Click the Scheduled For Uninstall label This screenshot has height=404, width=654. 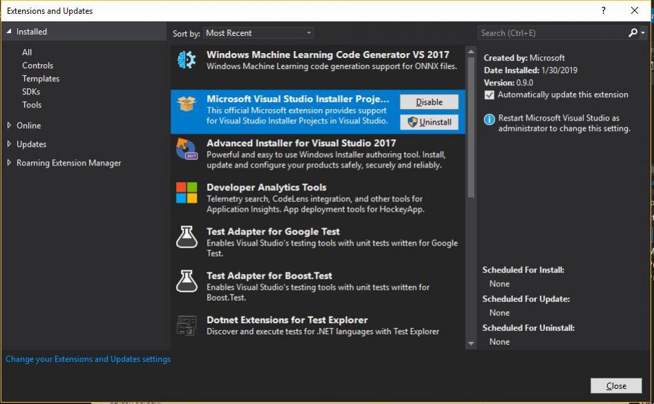pos(528,327)
